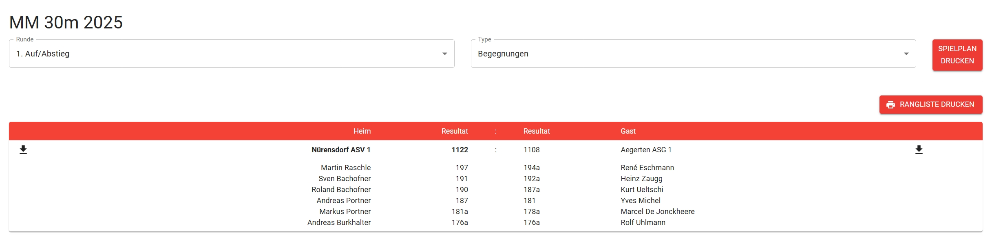Click printer icon in Rangliste Drucken
This screenshot has width=992, height=238.
890,105
